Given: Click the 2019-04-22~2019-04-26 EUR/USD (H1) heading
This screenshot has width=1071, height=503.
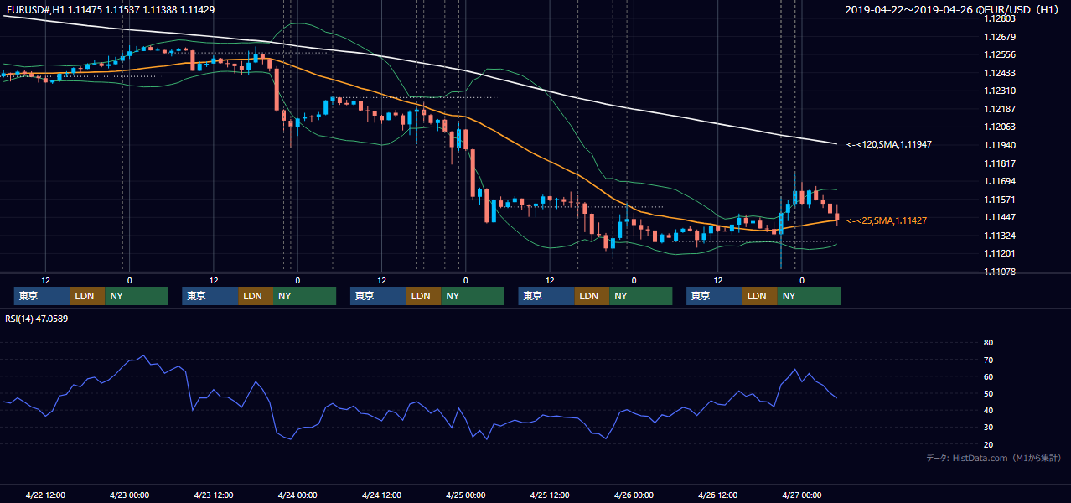Looking at the screenshot, I should click(x=952, y=10).
